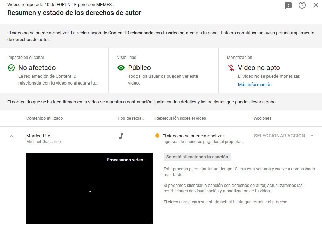Click the Procesando vídeo... overlay text
This screenshot has height=242, width=322.
(127, 160)
